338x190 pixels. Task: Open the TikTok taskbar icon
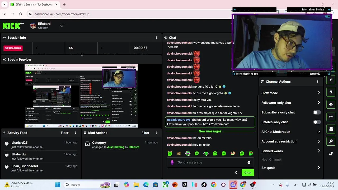pos(204,185)
